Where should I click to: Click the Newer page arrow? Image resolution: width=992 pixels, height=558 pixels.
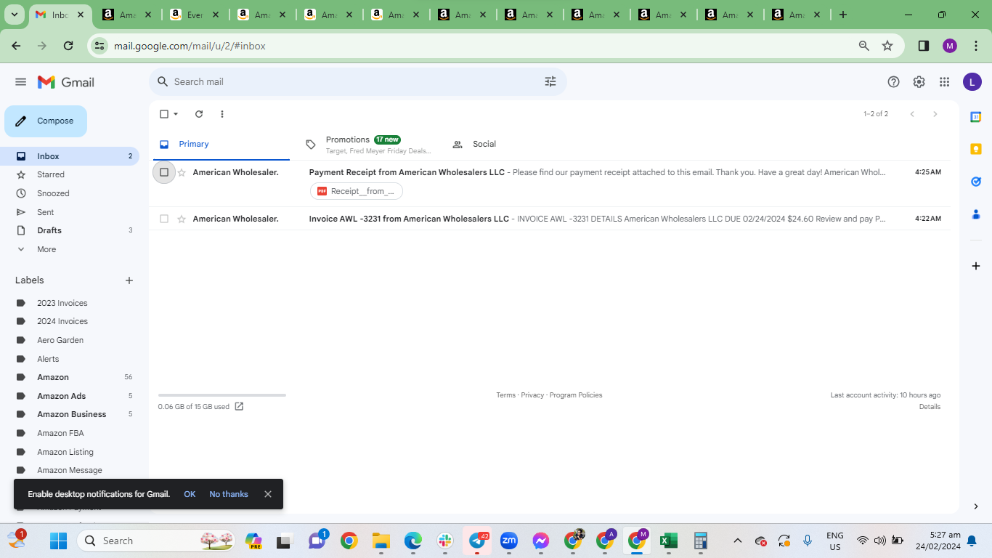coord(912,114)
